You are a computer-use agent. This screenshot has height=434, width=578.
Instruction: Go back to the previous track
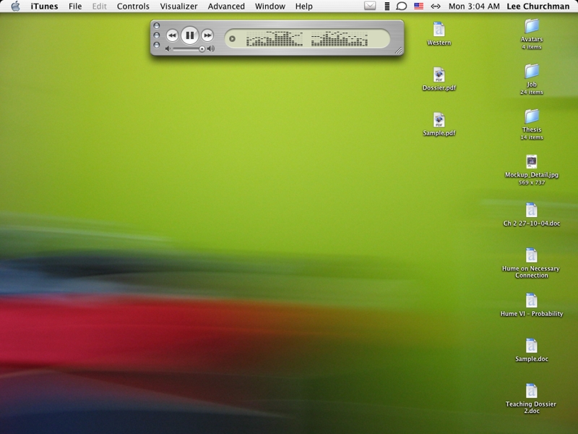(172, 35)
